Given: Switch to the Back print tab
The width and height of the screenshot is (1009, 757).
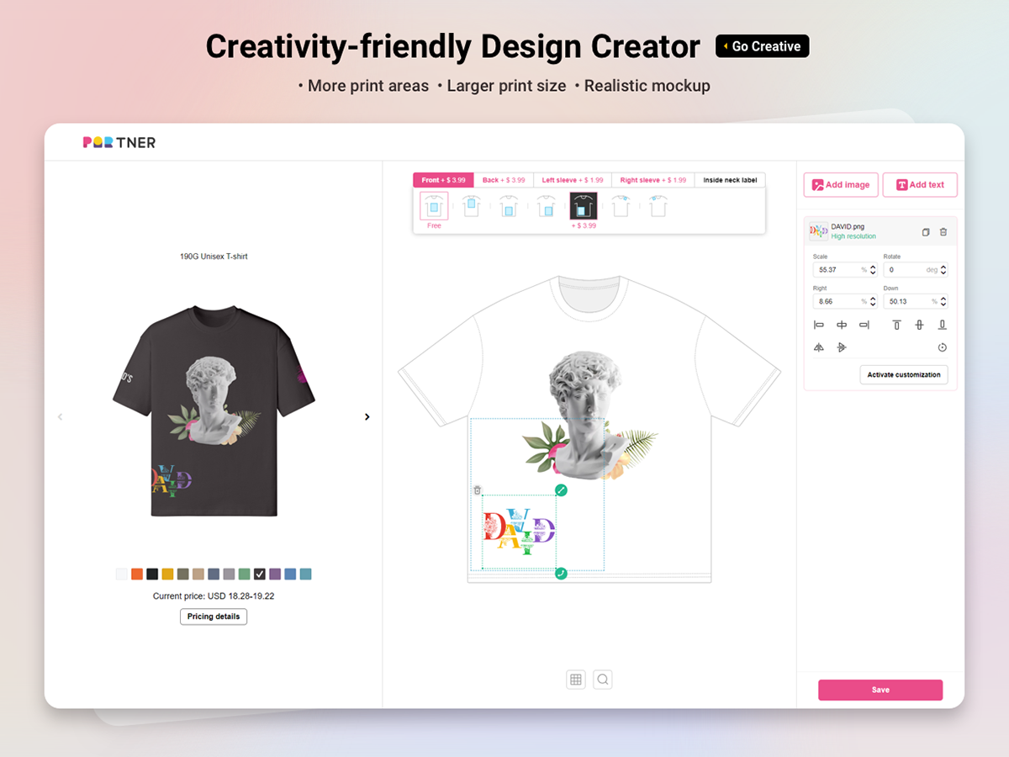Looking at the screenshot, I should (504, 180).
